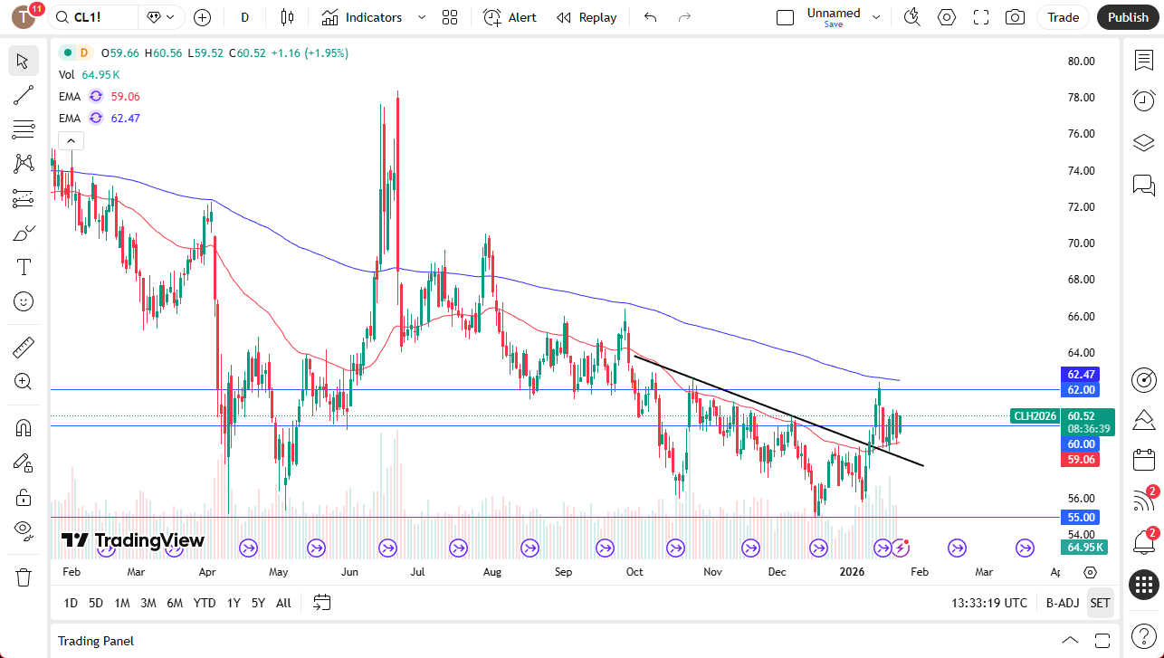
Task: Open the go to date calendar button
Action: 322,603
